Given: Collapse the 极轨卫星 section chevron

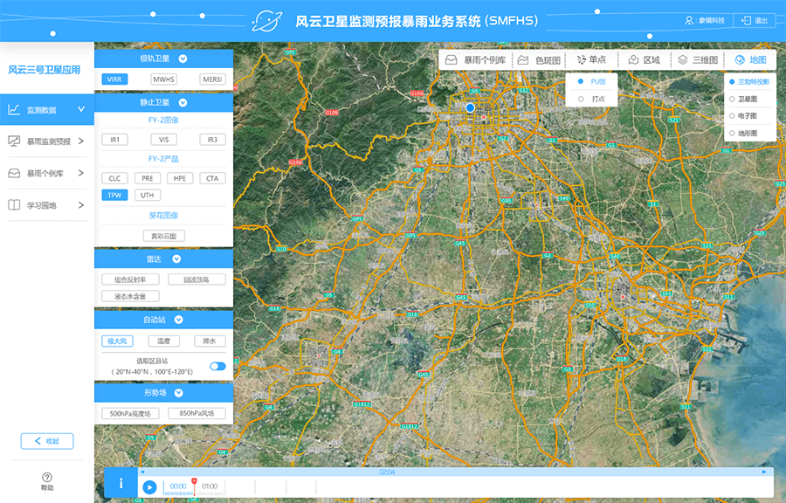Looking at the screenshot, I should click(x=183, y=59).
